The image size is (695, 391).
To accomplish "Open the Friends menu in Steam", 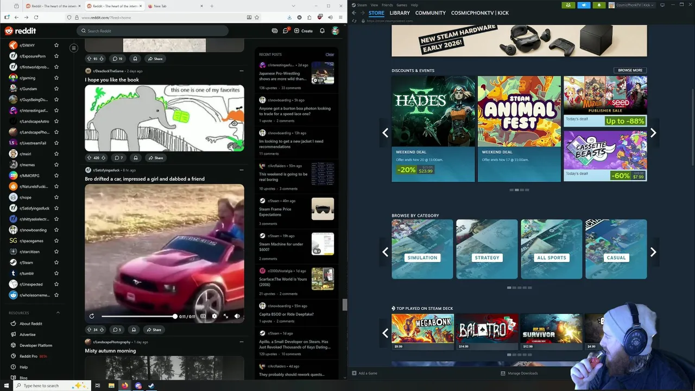I will click(387, 5).
